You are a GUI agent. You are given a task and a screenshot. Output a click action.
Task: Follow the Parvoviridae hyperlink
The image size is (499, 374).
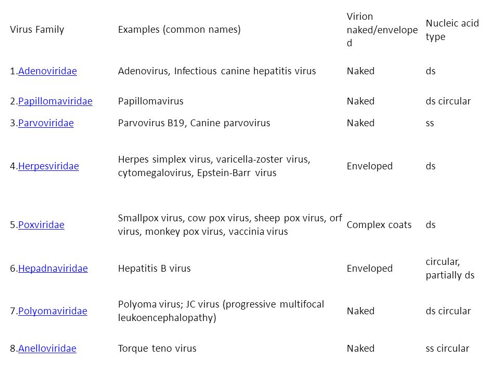coord(46,123)
